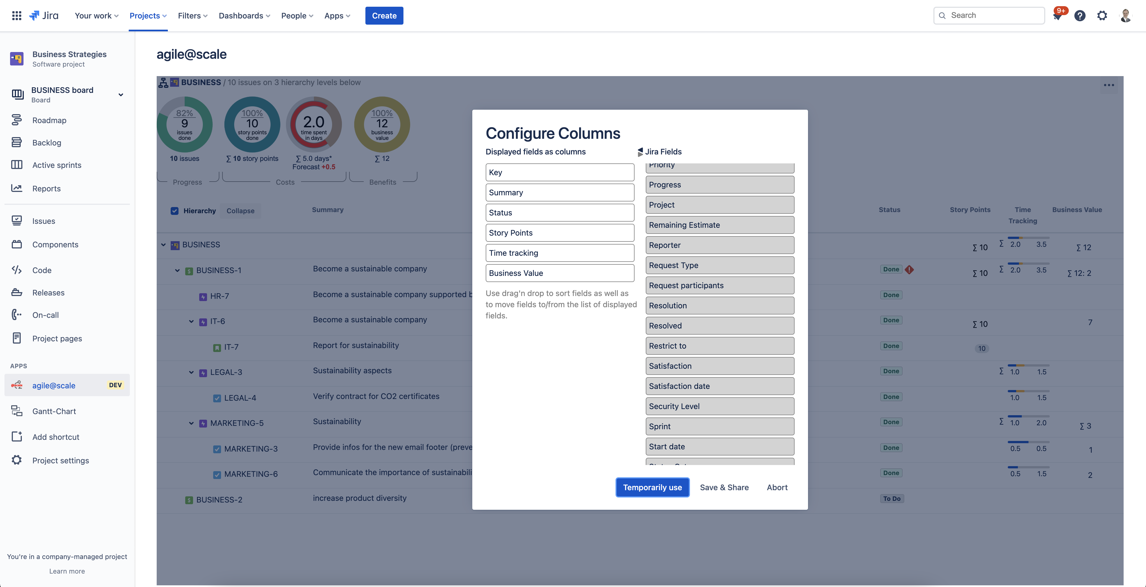Open the help question mark icon
The image size is (1146, 587).
pos(1080,16)
